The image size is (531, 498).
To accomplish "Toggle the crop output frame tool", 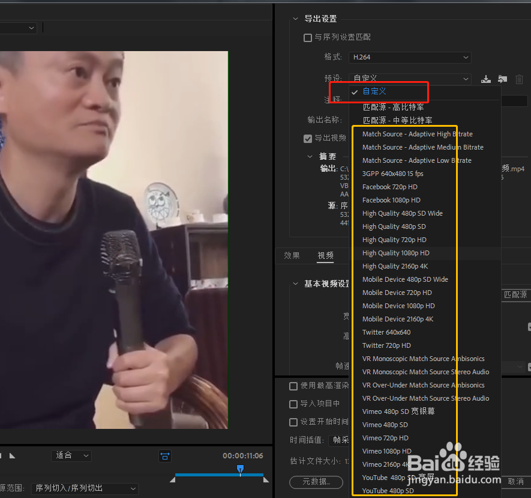I will point(165,456).
